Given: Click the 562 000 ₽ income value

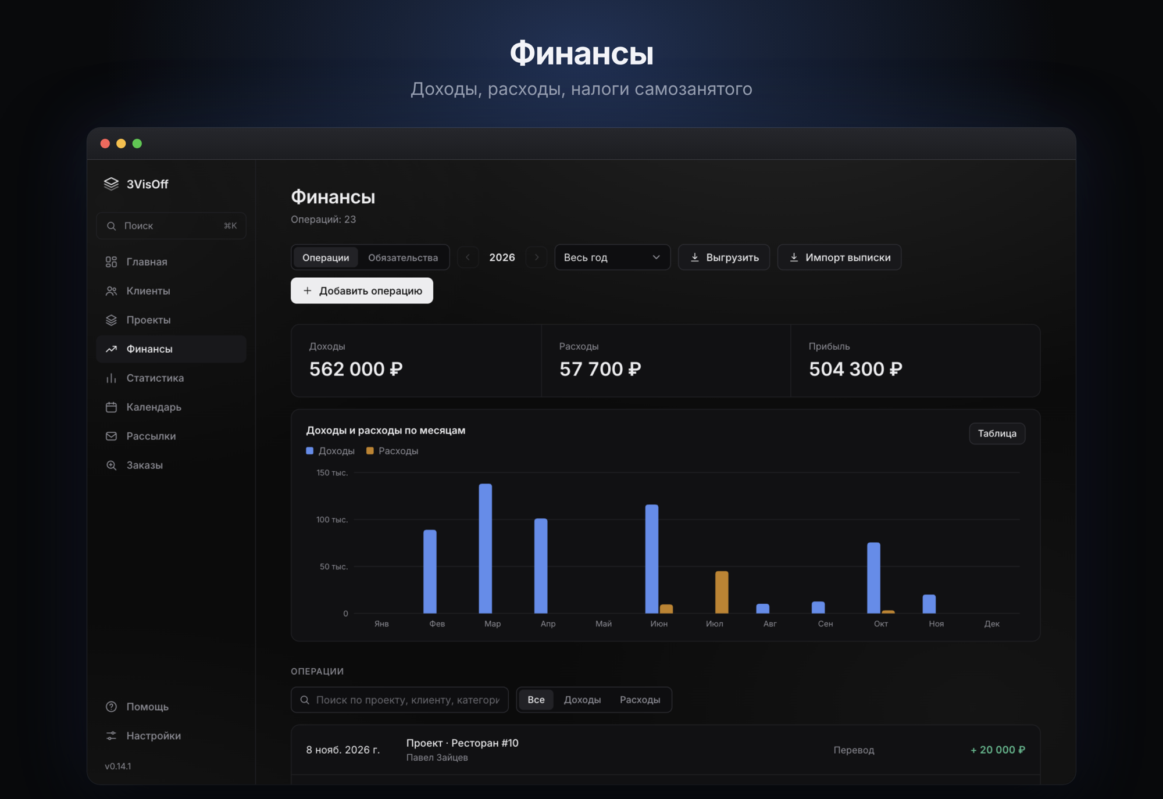Looking at the screenshot, I should pyautogui.click(x=356, y=369).
